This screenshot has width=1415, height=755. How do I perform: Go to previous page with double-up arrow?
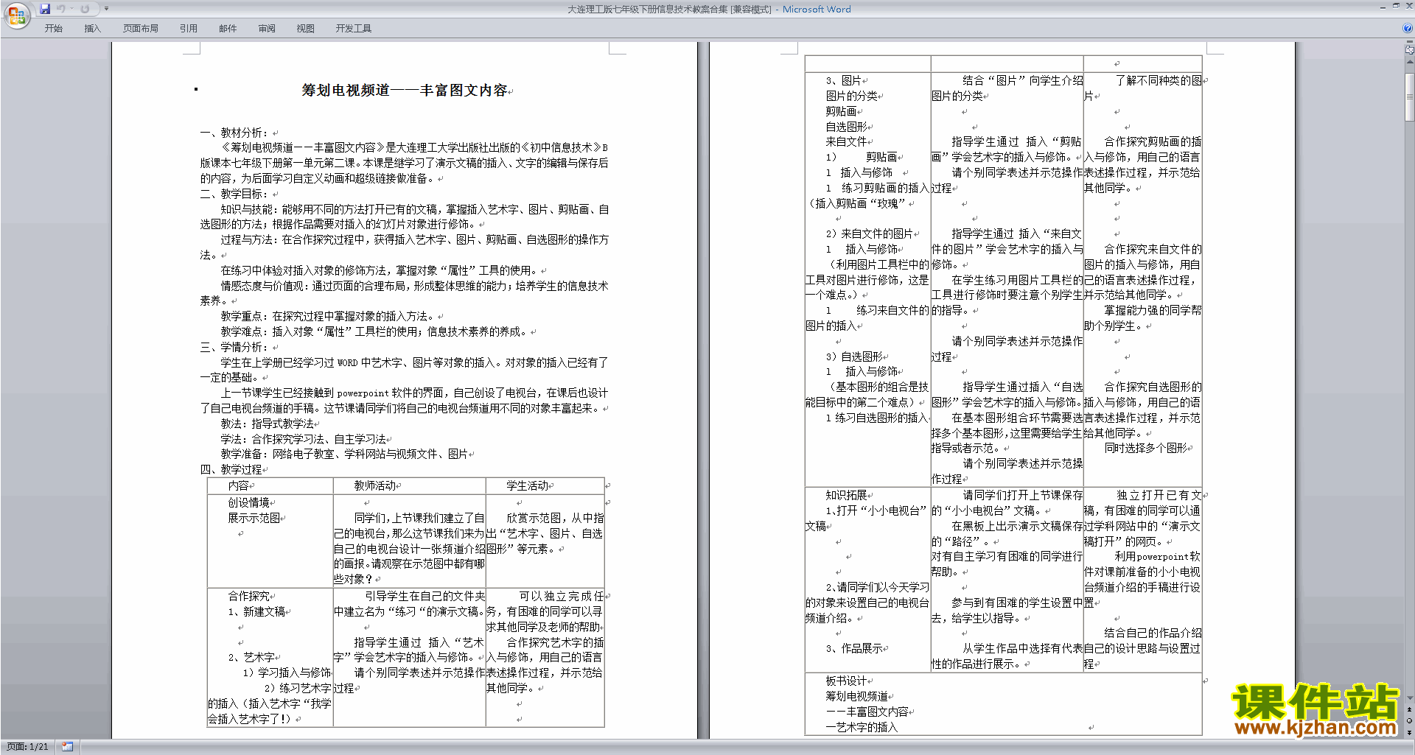click(1409, 709)
